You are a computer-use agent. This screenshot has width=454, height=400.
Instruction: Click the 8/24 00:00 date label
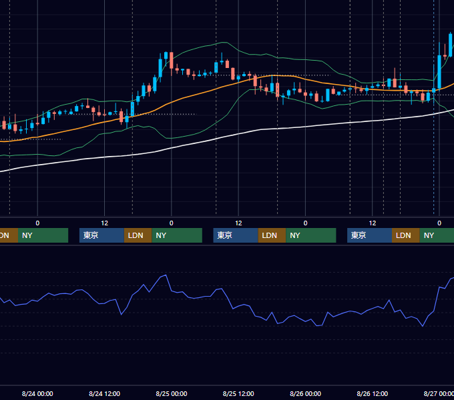click(x=37, y=393)
